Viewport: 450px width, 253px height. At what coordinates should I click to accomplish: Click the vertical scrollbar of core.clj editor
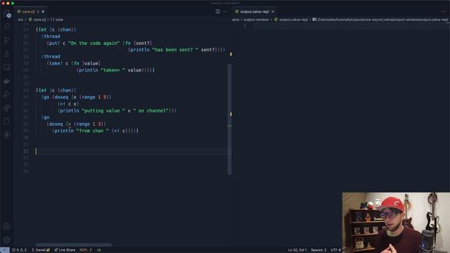point(230,119)
